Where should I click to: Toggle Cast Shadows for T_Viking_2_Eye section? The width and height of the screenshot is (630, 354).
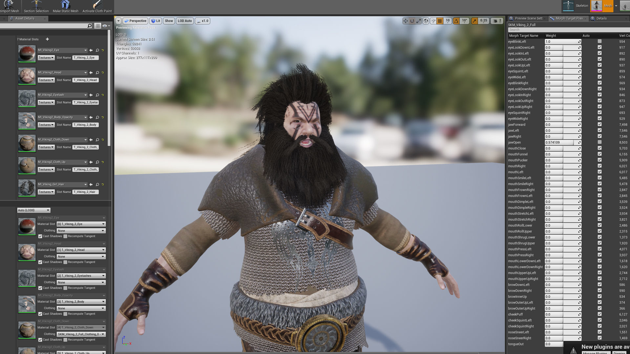click(40, 236)
